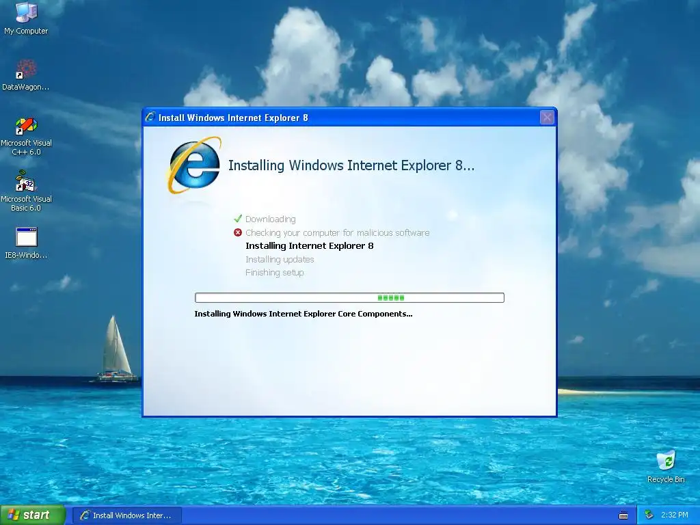Click the installation progress bar
The image size is (700, 525).
(349, 298)
